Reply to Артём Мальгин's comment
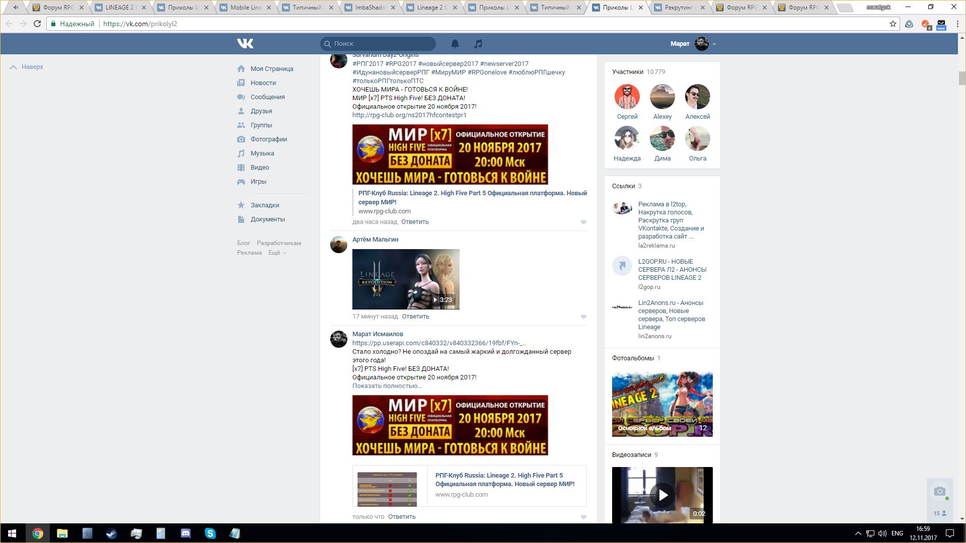Image resolution: width=966 pixels, height=543 pixels. click(x=415, y=317)
